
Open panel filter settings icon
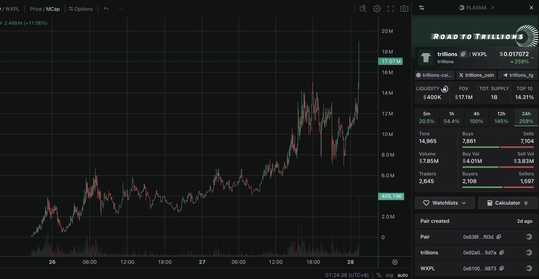tap(421, 8)
